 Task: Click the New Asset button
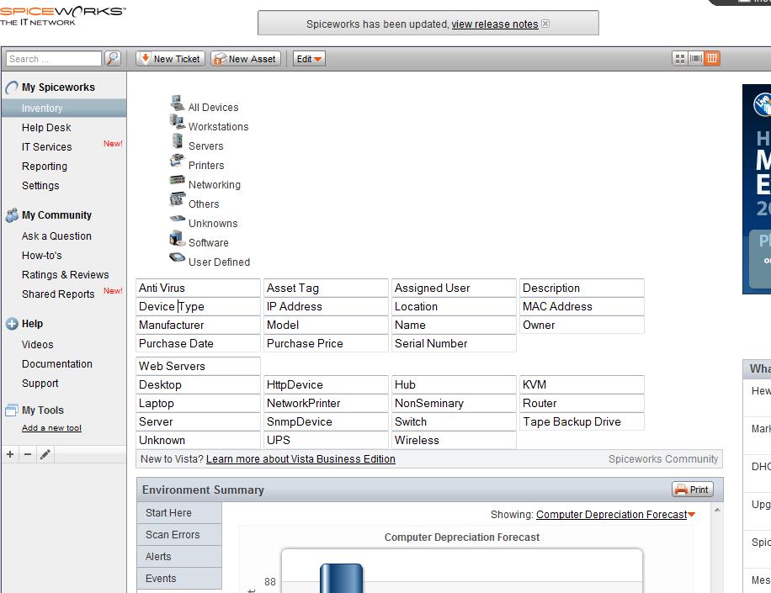pyautogui.click(x=244, y=58)
